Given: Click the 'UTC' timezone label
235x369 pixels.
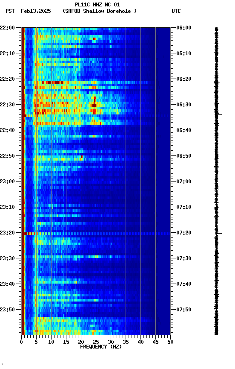Looking at the screenshot, I should (x=176, y=11).
